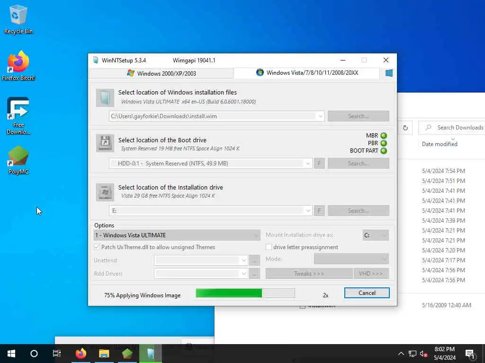
Task: Select the 5/4/2024 7:17 PM file row
Action: click(x=443, y=260)
